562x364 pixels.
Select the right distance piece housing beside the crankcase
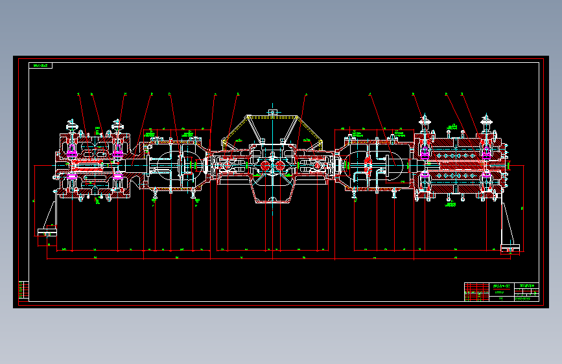coord(374,165)
